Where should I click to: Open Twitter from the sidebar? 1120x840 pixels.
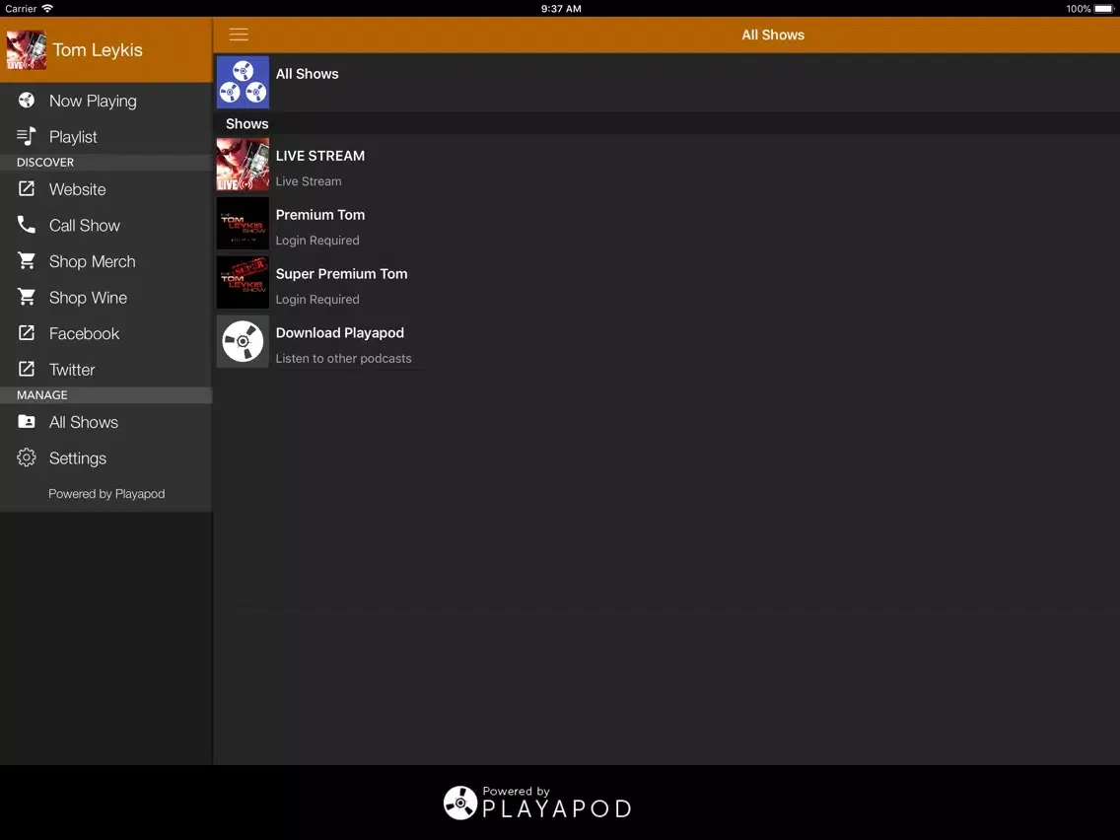(105, 370)
